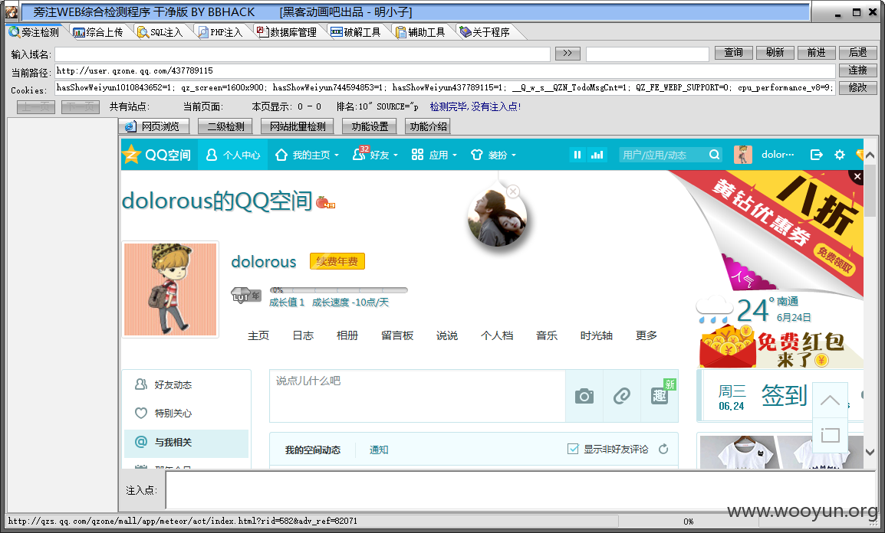Viewport: 885px width, 533px height.
Task: Click the link attachment icon
Action: (x=622, y=396)
